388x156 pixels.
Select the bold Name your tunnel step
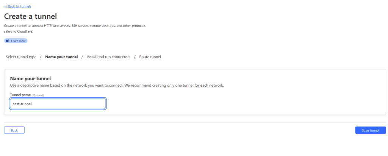point(61,57)
